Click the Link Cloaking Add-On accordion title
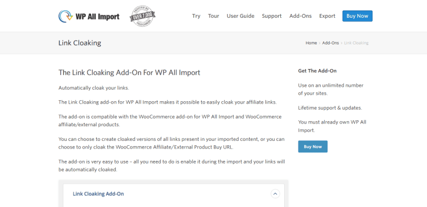The image size is (427, 207). coord(98,194)
